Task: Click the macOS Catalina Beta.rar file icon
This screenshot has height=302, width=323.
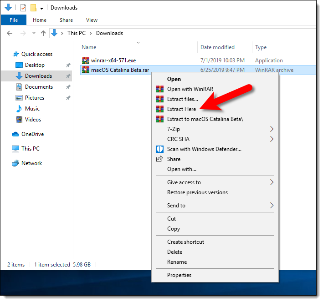Action: (x=86, y=70)
